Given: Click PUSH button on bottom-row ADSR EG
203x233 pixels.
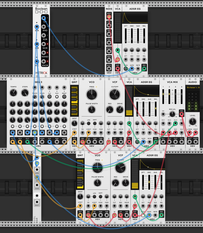Looking at the screenshot, I should point(143,215).
